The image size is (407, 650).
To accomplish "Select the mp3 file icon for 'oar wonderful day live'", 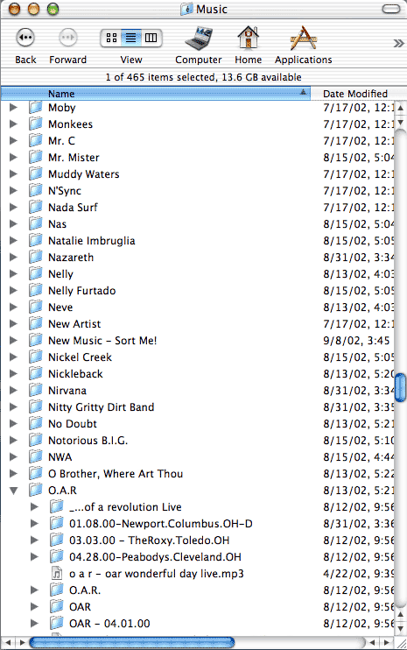I will pyautogui.click(x=57, y=573).
